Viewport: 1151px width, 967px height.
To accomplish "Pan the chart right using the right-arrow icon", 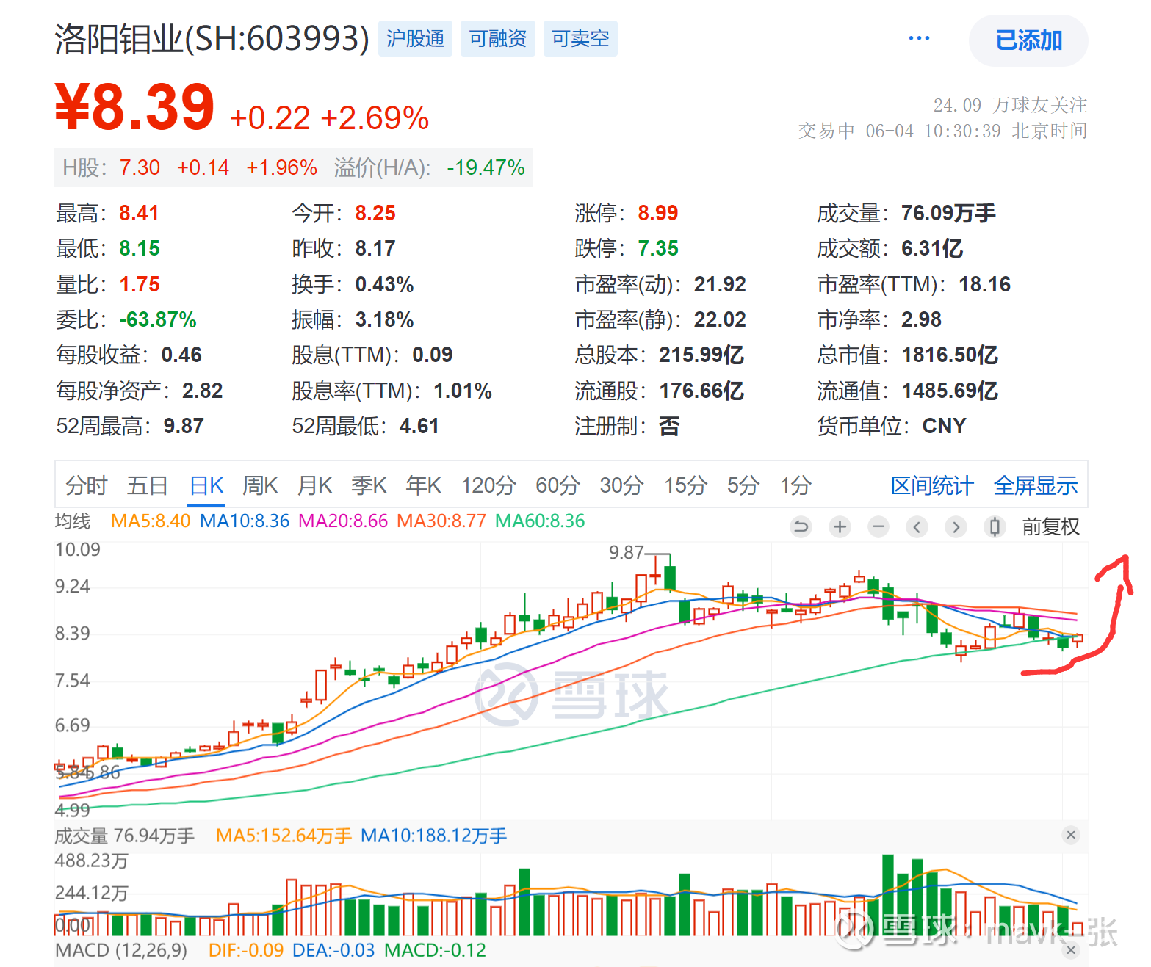I will point(956,526).
